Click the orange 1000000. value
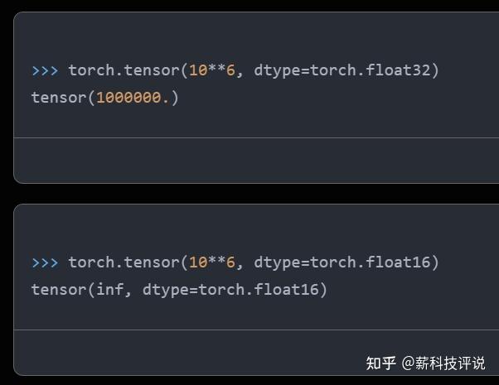This screenshot has height=385, width=499. click(133, 98)
